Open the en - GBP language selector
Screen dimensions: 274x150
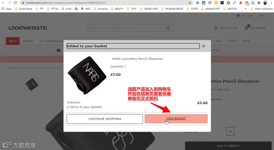pos(245,16)
